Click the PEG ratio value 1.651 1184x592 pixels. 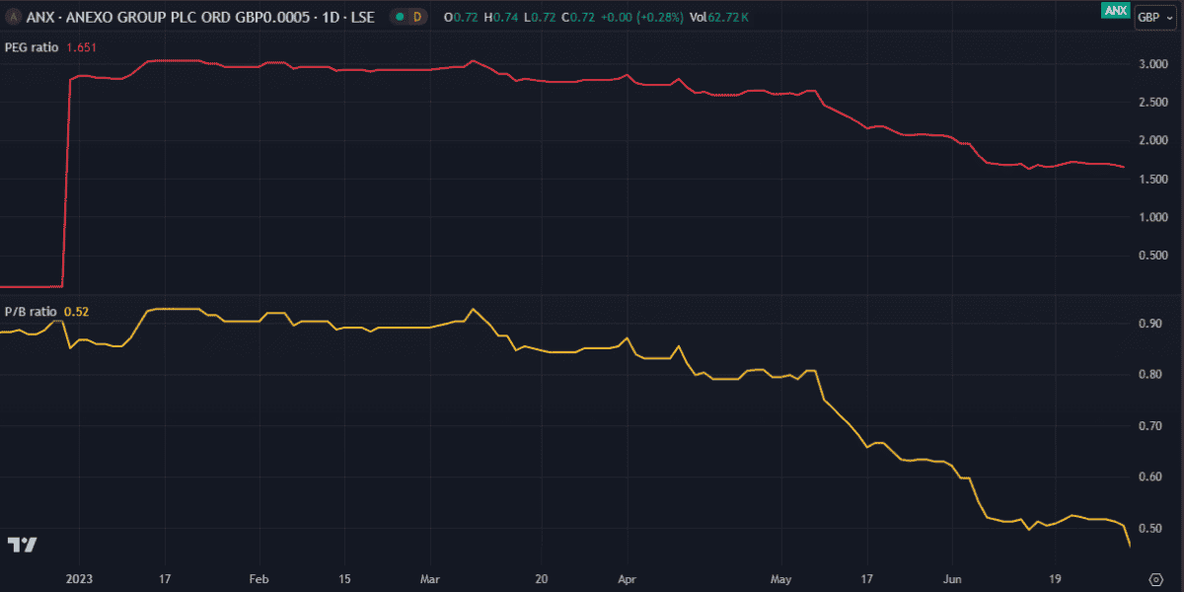tap(81, 47)
